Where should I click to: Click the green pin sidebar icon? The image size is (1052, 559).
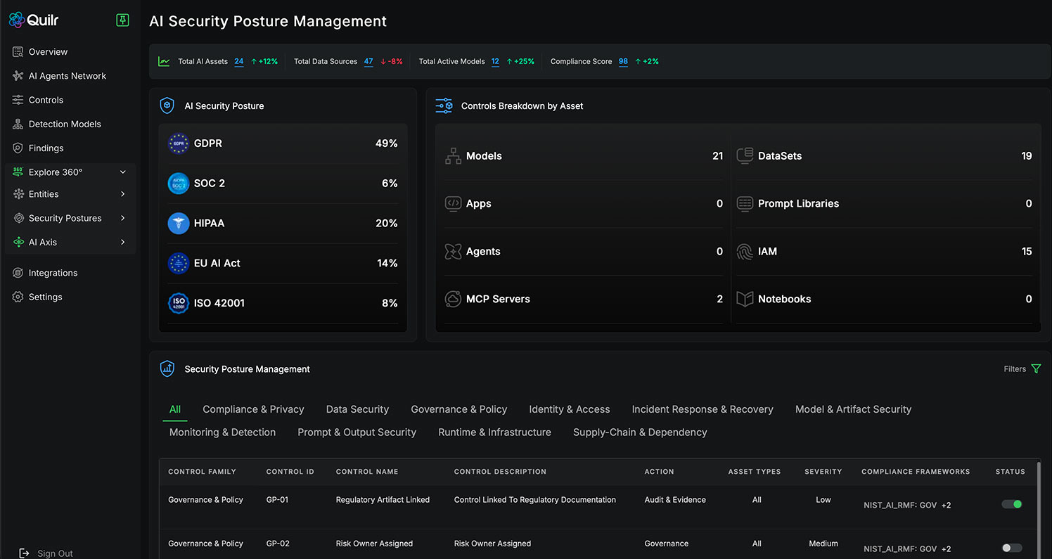tap(122, 20)
